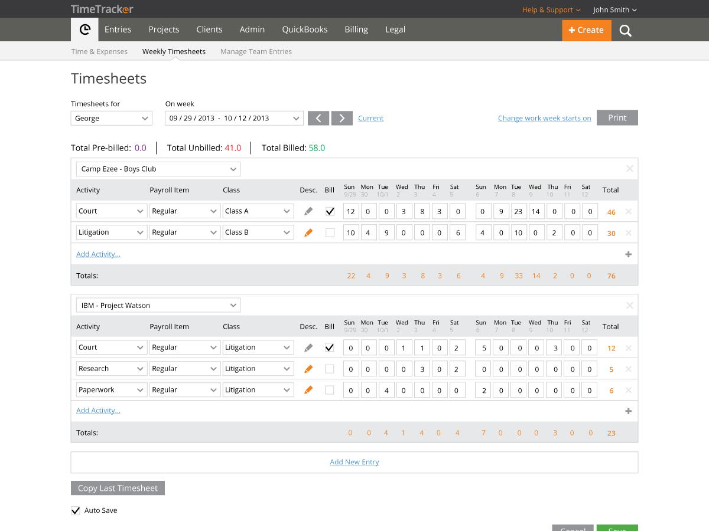Check the Bill box for Paperwork row

point(330,390)
